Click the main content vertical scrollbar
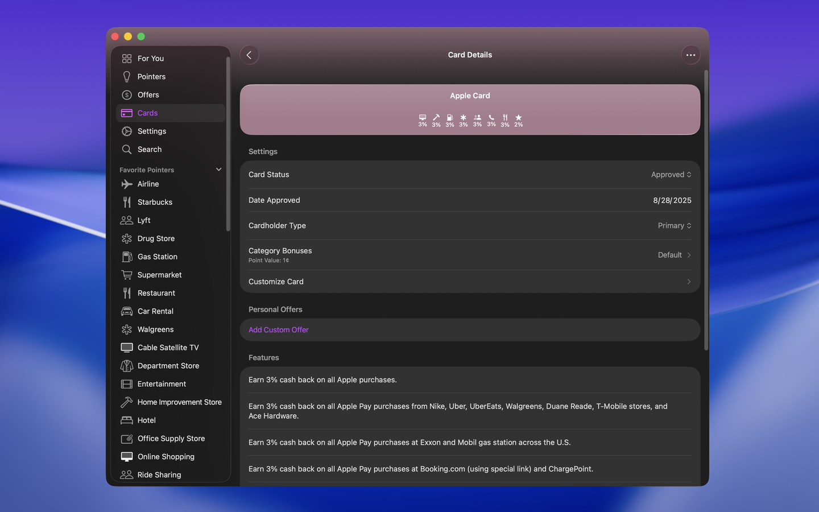Viewport: 819px width, 512px height. click(x=706, y=210)
